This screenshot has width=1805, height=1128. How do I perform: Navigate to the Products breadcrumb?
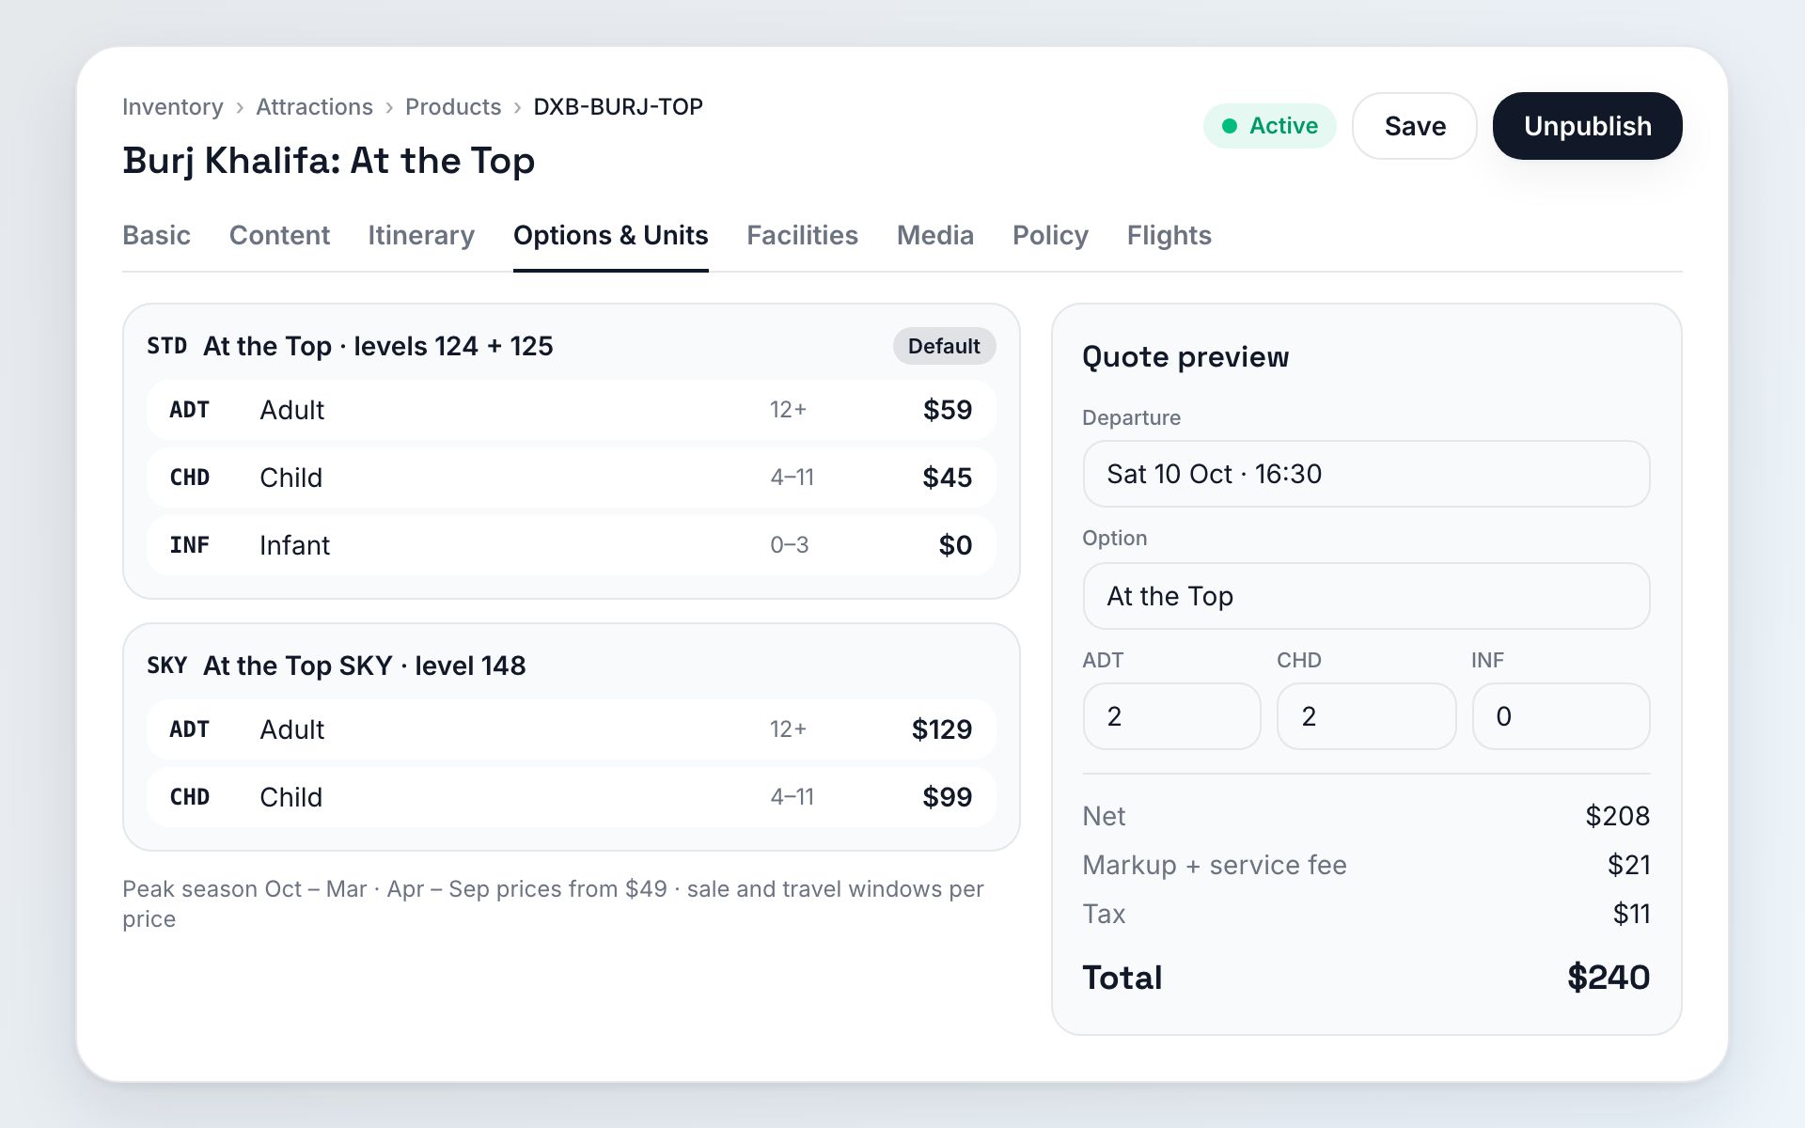point(453,106)
